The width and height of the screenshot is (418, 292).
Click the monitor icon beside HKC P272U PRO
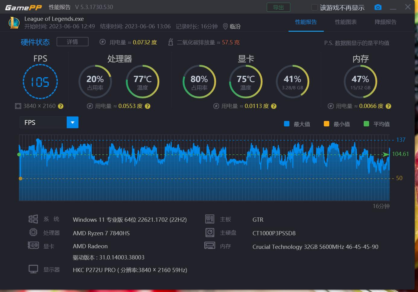click(x=33, y=268)
